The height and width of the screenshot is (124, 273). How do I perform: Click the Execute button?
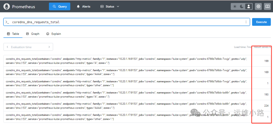(261, 22)
